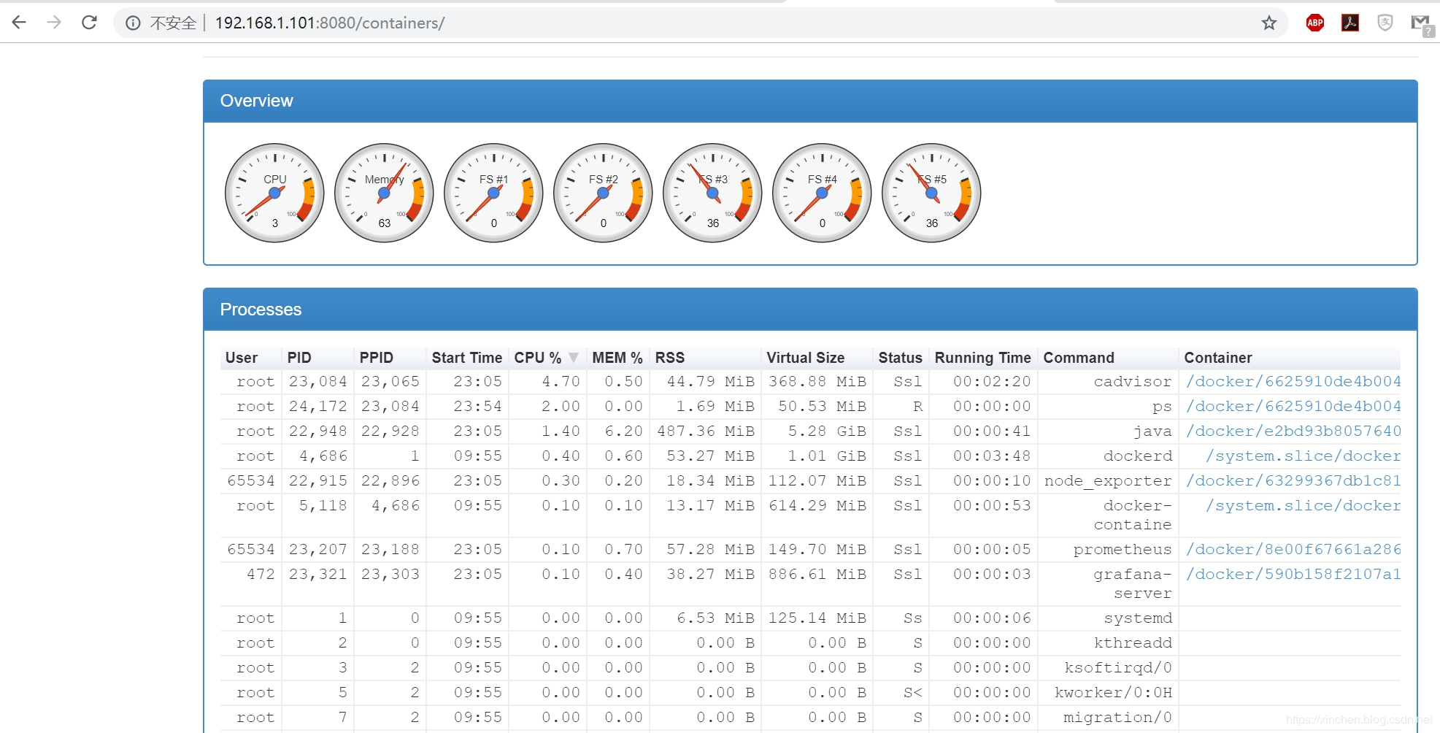The image size is (1440, 733).
Task: Bookmark this page with star icon
Action: [1269, 23]
